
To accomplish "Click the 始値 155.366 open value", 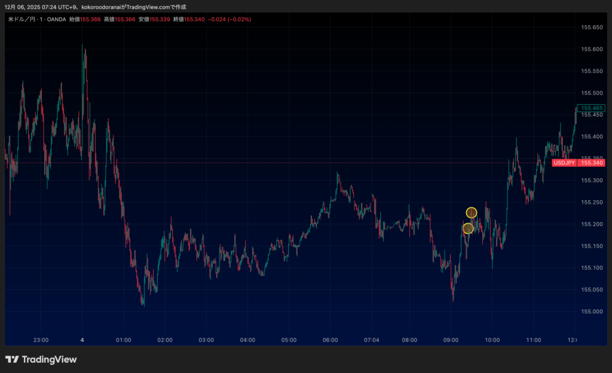I will pyautogui.click(x=84, y=19).
